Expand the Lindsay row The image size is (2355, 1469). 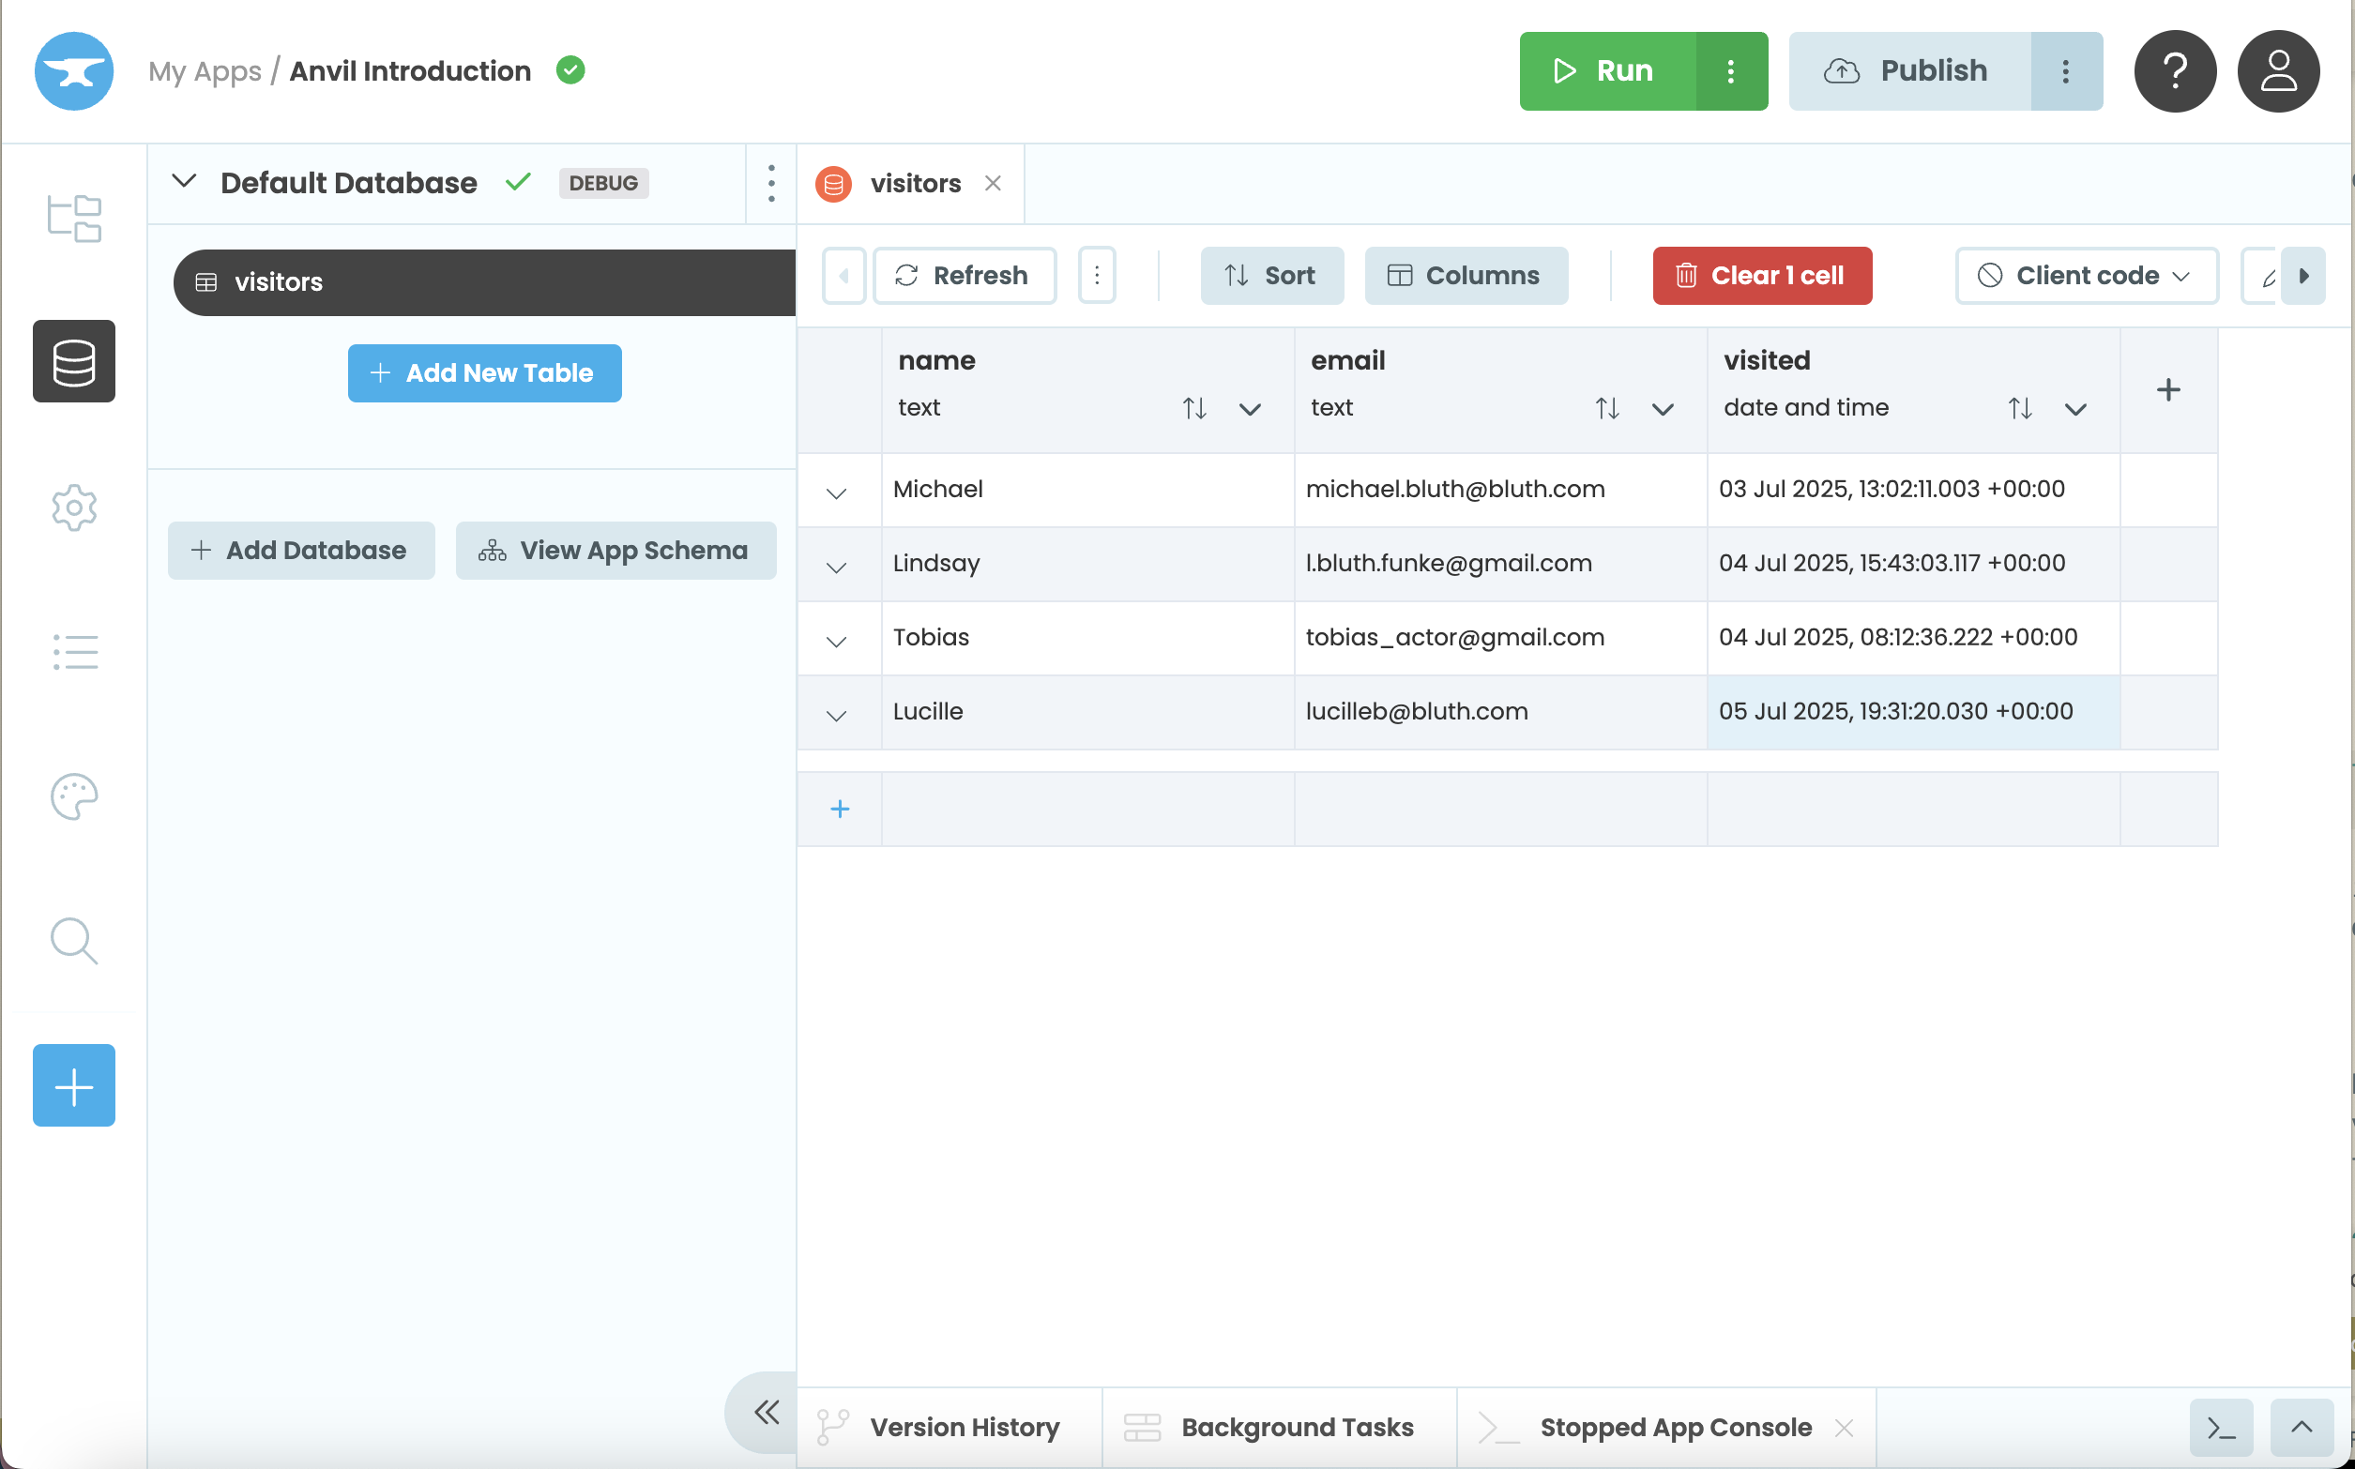point(837,566)
